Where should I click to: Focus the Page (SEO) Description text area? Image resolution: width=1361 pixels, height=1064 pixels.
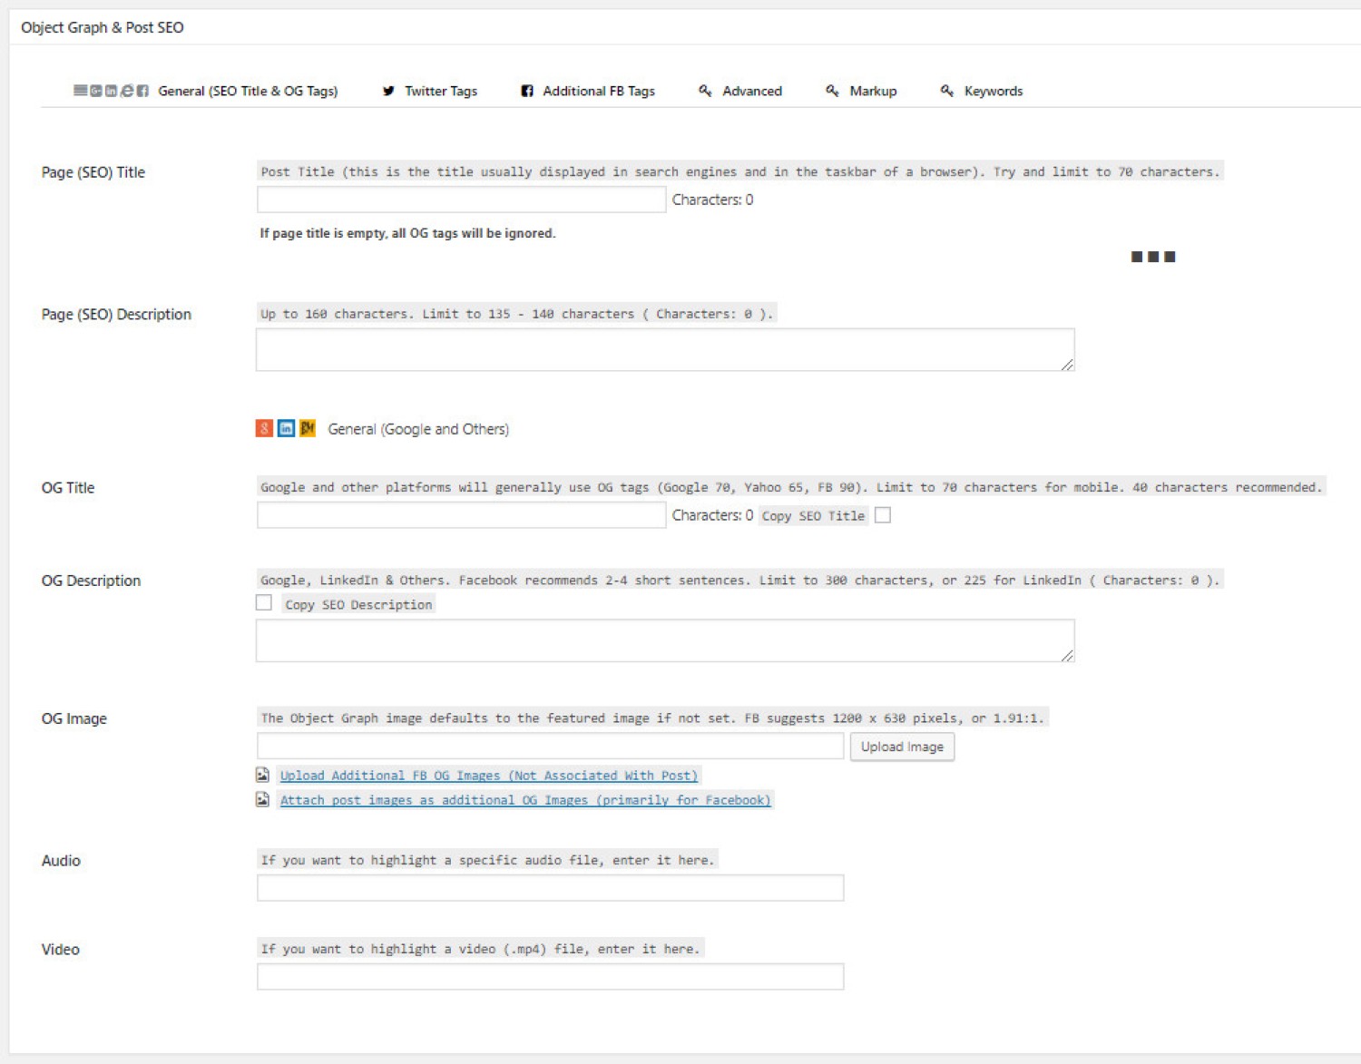tap(665, 350)
